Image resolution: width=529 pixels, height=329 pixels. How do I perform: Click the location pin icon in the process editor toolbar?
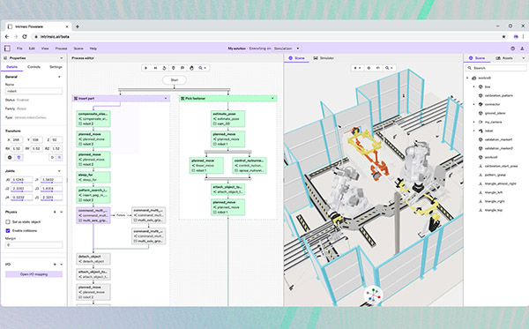[174, 68]
